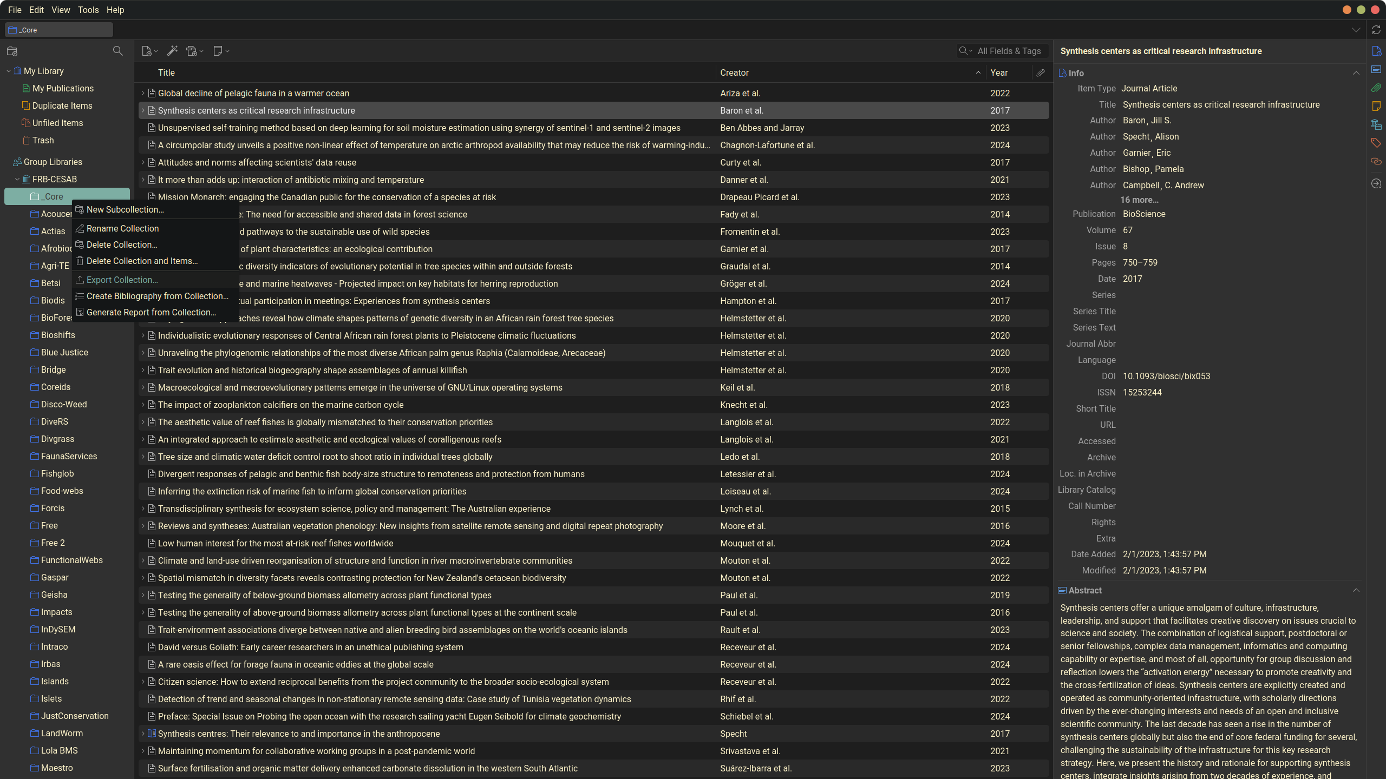Screen dimensions: 1386x779
Task: Jump to Tags section via tag icon
Action: [1376, 143]
